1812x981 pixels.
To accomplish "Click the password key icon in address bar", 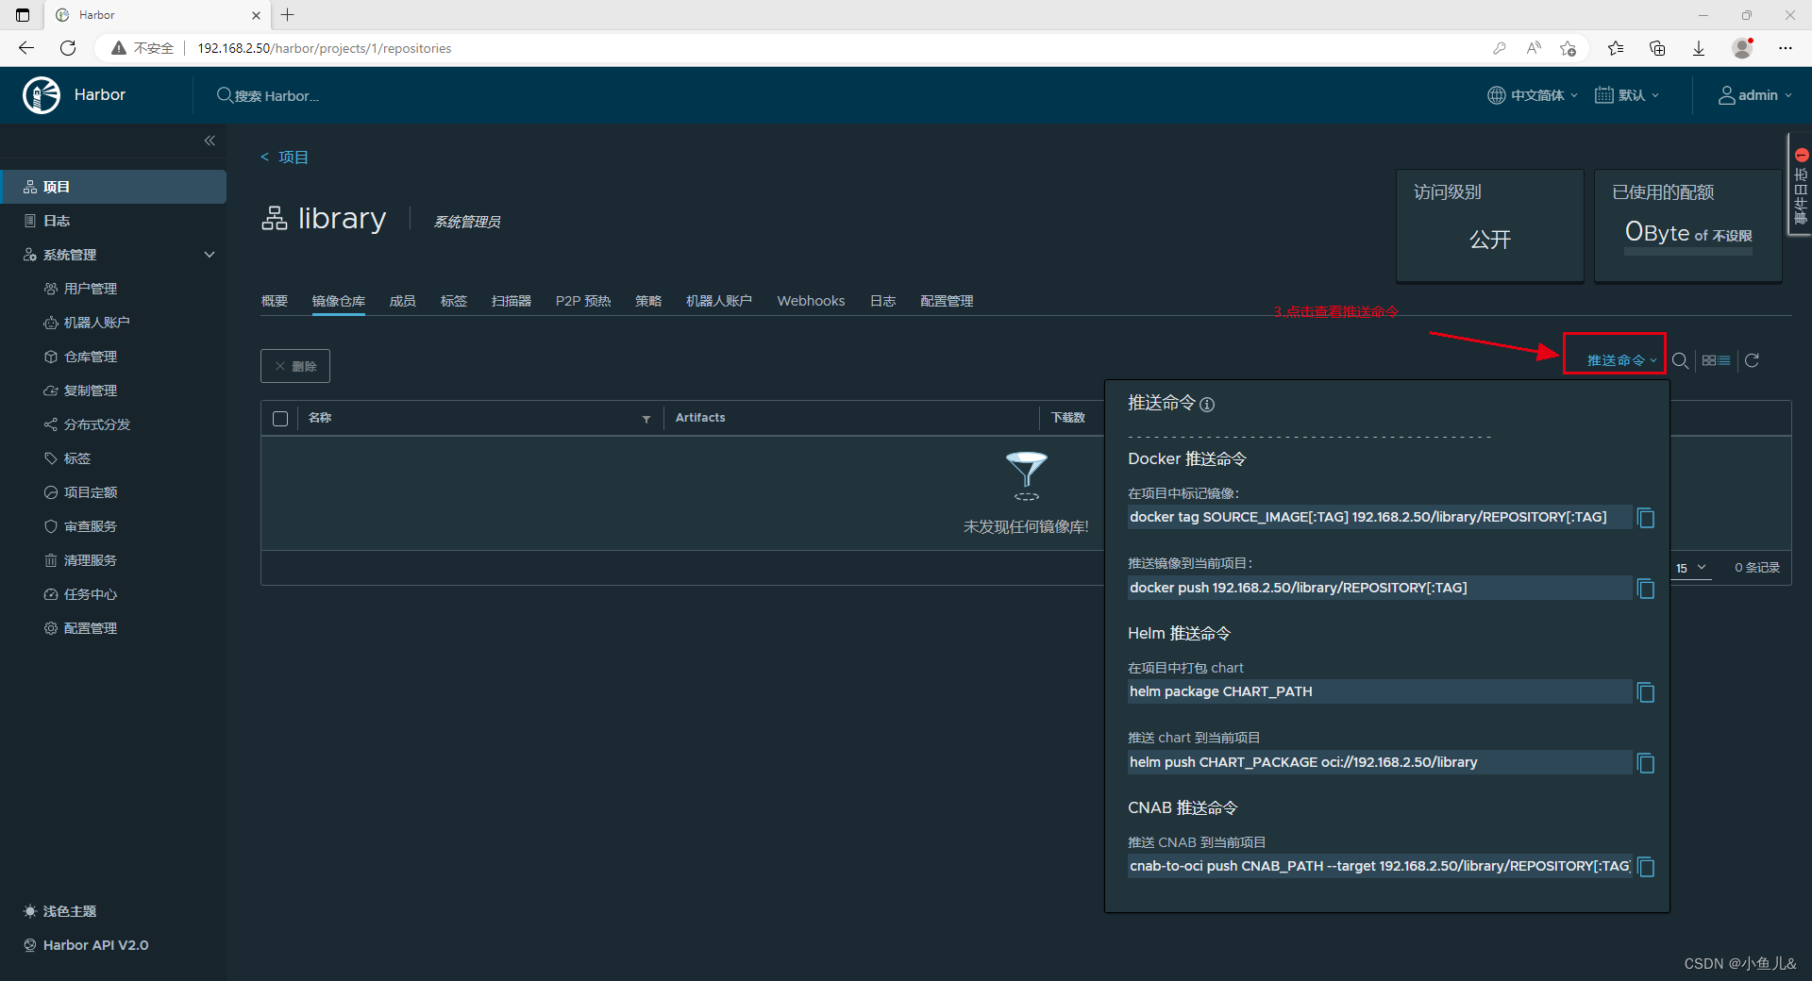I will [x=1499, y=48].
